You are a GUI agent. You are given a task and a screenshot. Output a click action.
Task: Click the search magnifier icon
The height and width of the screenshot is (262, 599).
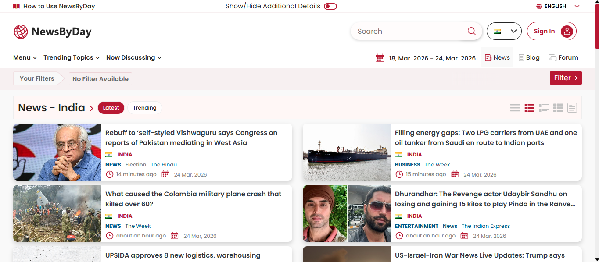(x=471, y=31)
